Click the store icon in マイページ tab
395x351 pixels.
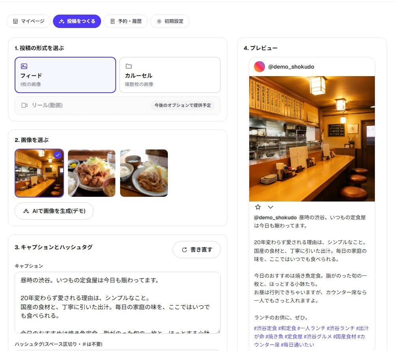coord(15,21)
